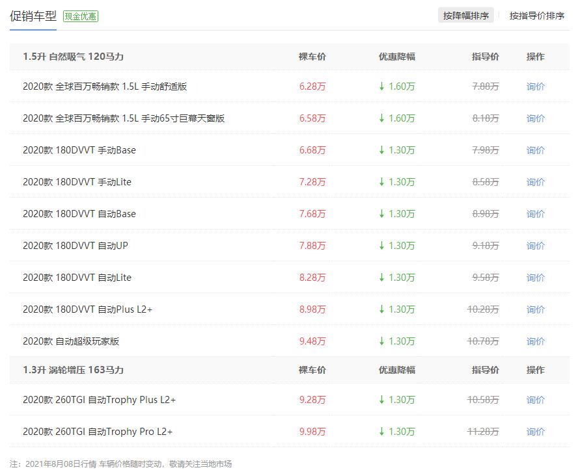Click the struck-through 10.28万 guide price
Image resolution: width=578 pixels, height=472 pixels.
pos(483,309)
